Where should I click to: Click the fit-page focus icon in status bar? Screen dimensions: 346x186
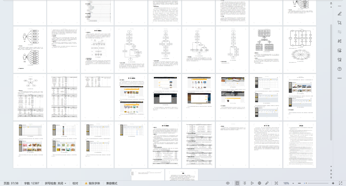tap(276, 183)
